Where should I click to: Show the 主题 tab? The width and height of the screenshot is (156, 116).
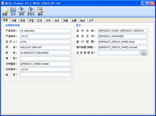74,21
